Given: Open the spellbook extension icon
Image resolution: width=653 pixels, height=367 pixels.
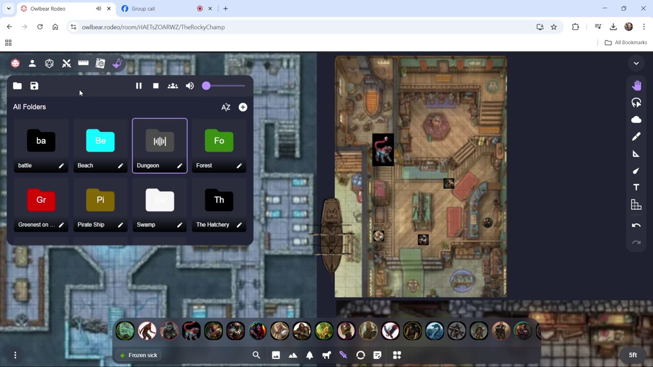Looking at the screenshot, I should (x=101, y=63).
